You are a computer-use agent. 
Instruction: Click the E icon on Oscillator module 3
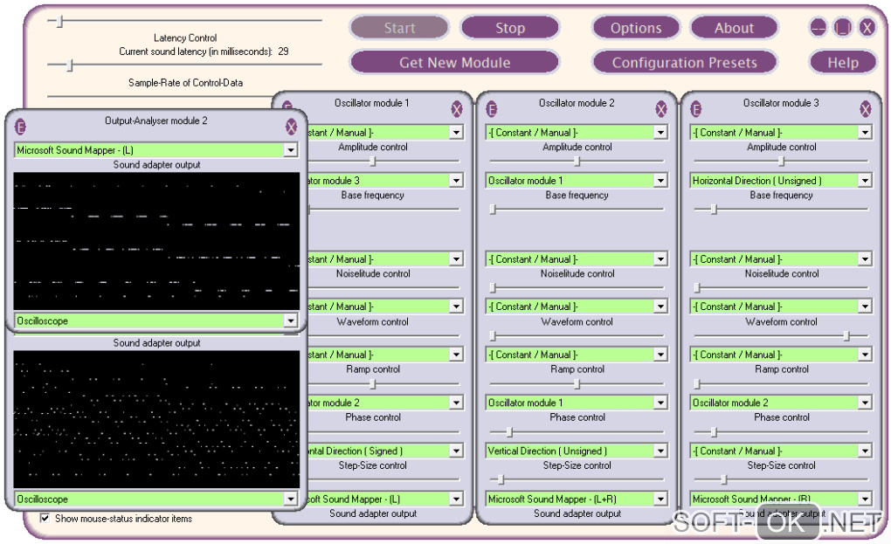tap(695, 109)
